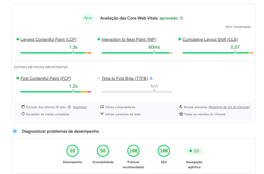Click gray status dot beside TTFB
The width and height of the screenshot is (264, 174).
99,78
